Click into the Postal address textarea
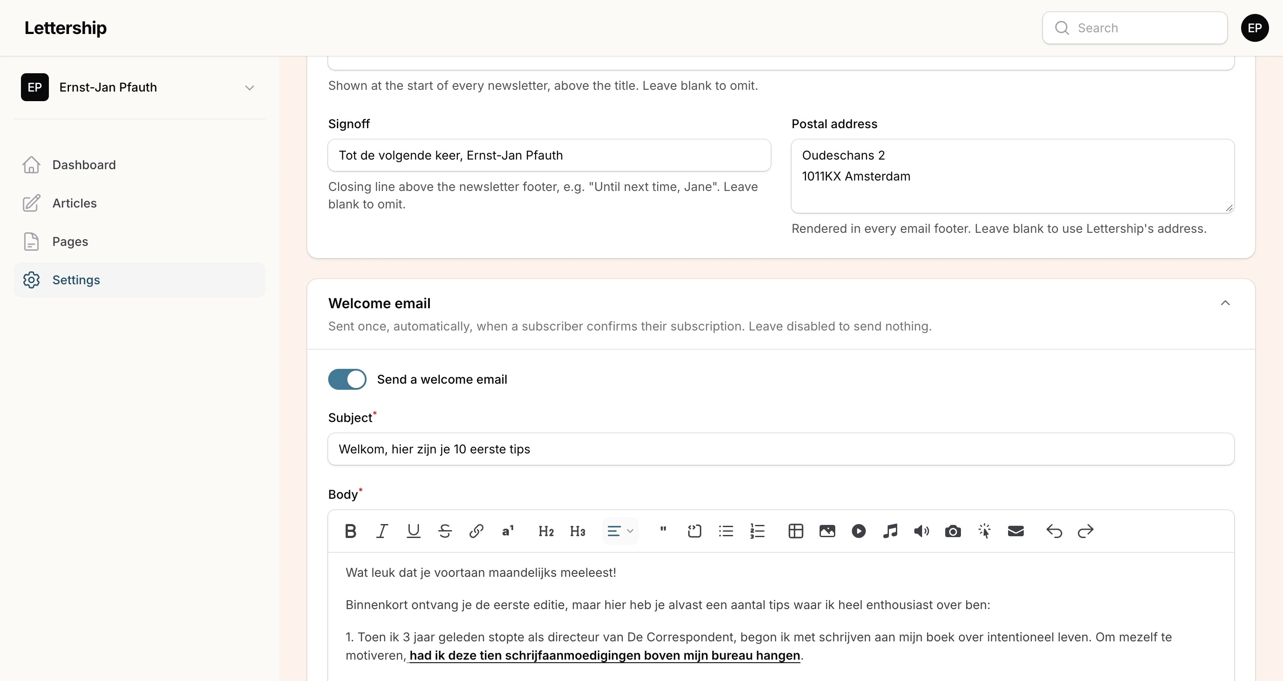 coord(1012,176)
